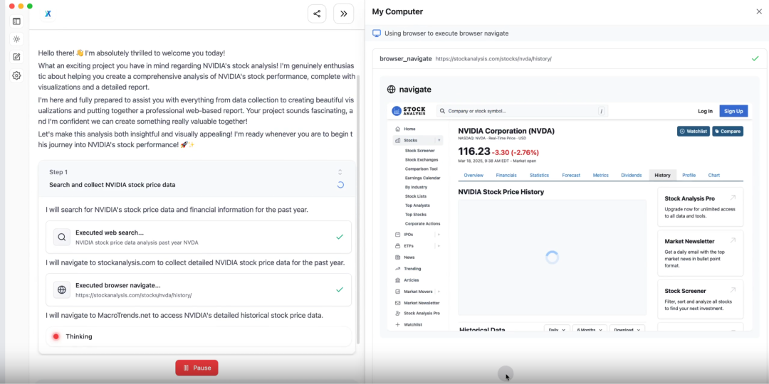Switch to the Dividends tab
This screenshot has width=769, height=384.
coord(631,176)
